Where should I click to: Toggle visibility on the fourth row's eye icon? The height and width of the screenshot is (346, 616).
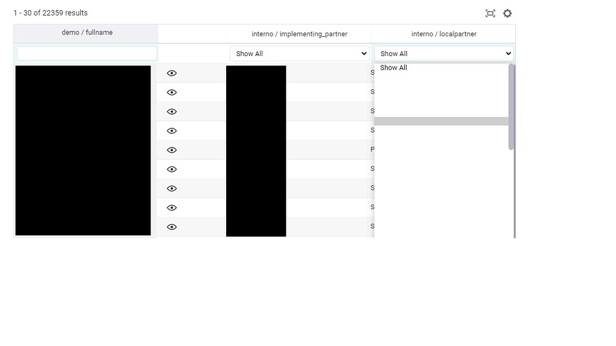(172, 130)
